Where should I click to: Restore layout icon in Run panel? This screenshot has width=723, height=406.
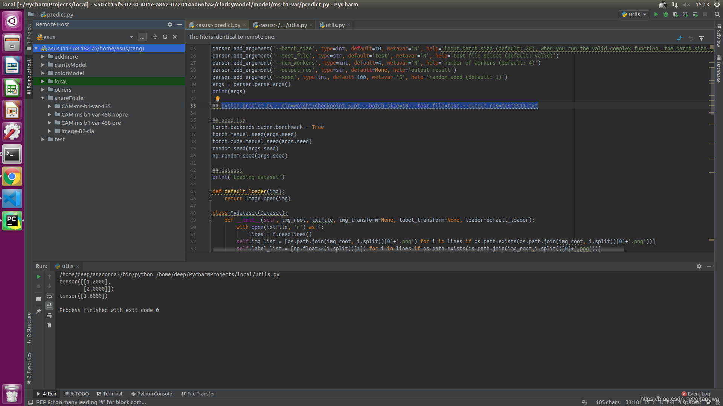click(38, 299)
